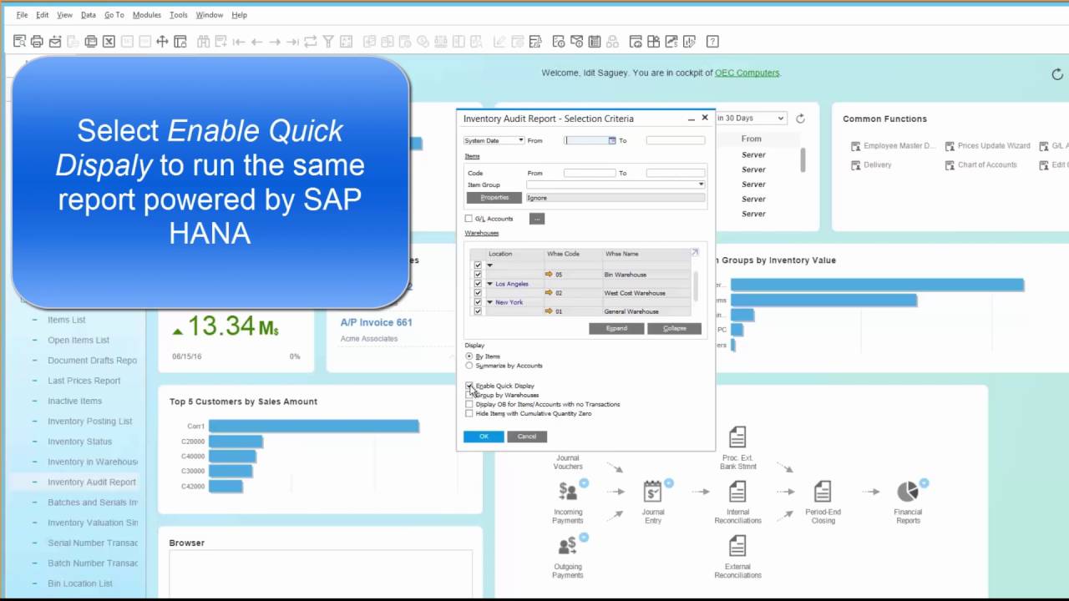Click the Find binoculars toolbar icon
The width and height of the screenshot is (1069, 601).
click(203, 41)
